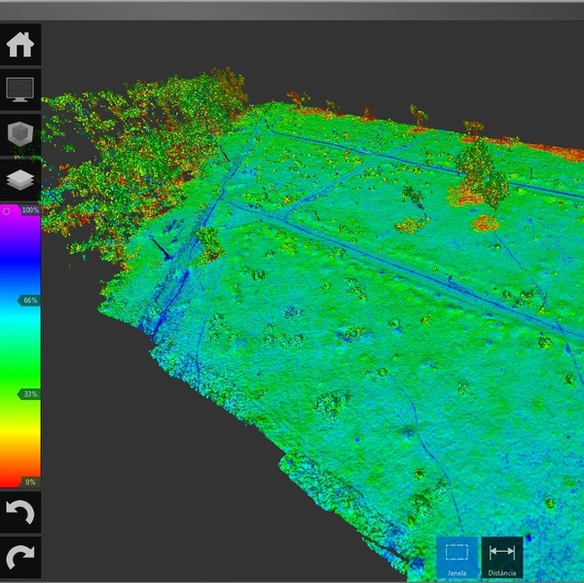
Task: Activate the Janela window selection tool
Action: (456, 558)
